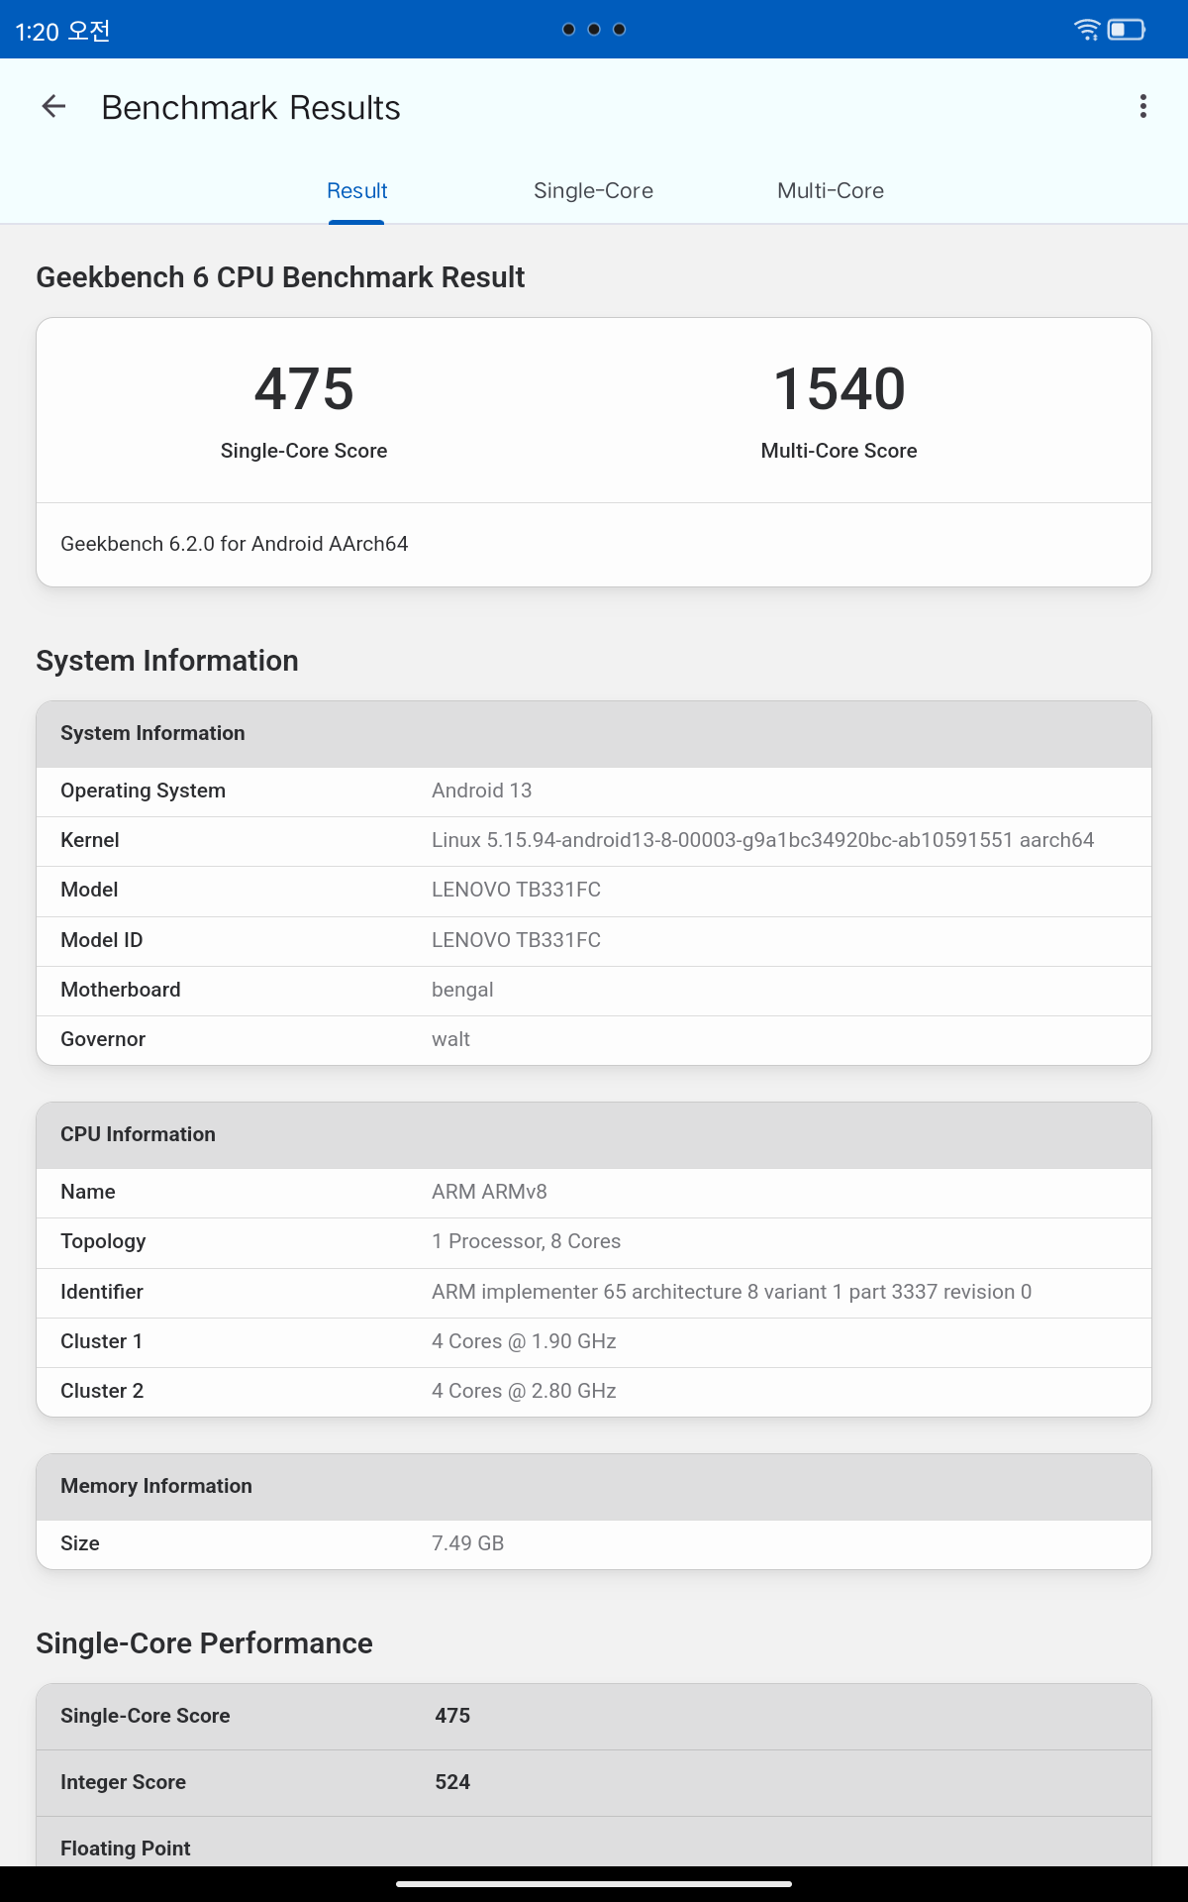
Task: Tap the 4 Cores @ 2.80 GHz value
Action: coord(525,1391)
